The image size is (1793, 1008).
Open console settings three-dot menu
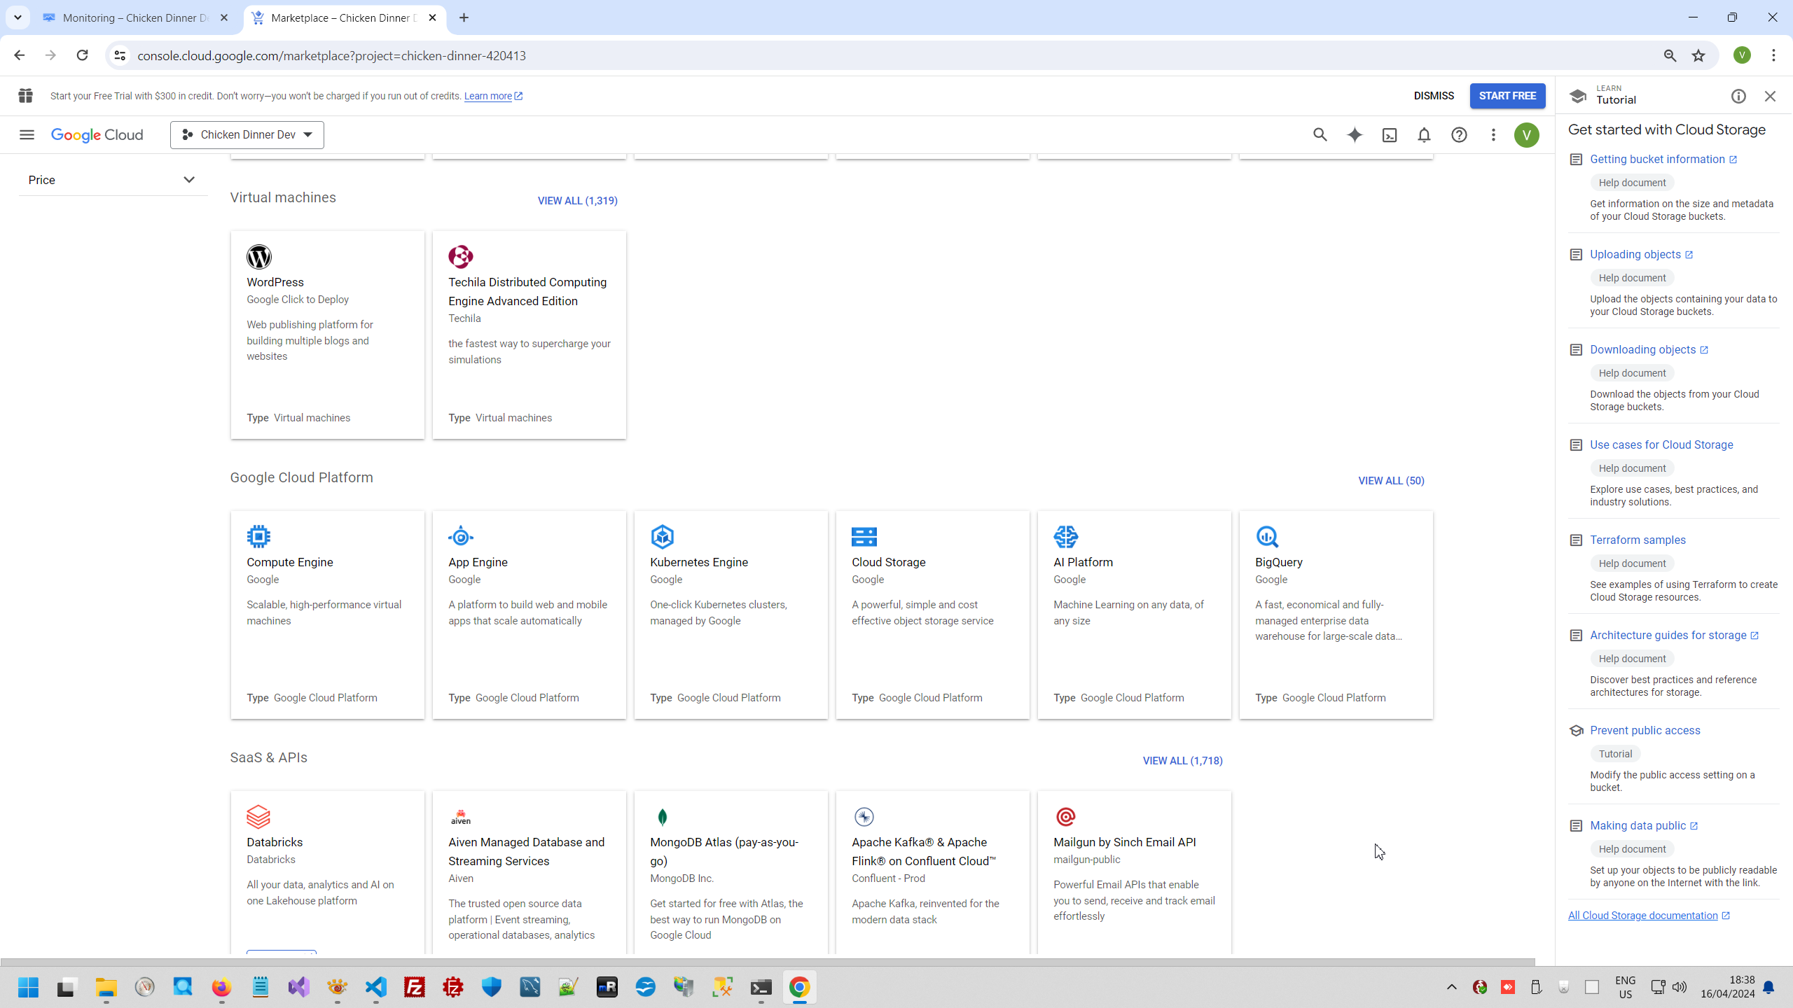coord(1493,135)
